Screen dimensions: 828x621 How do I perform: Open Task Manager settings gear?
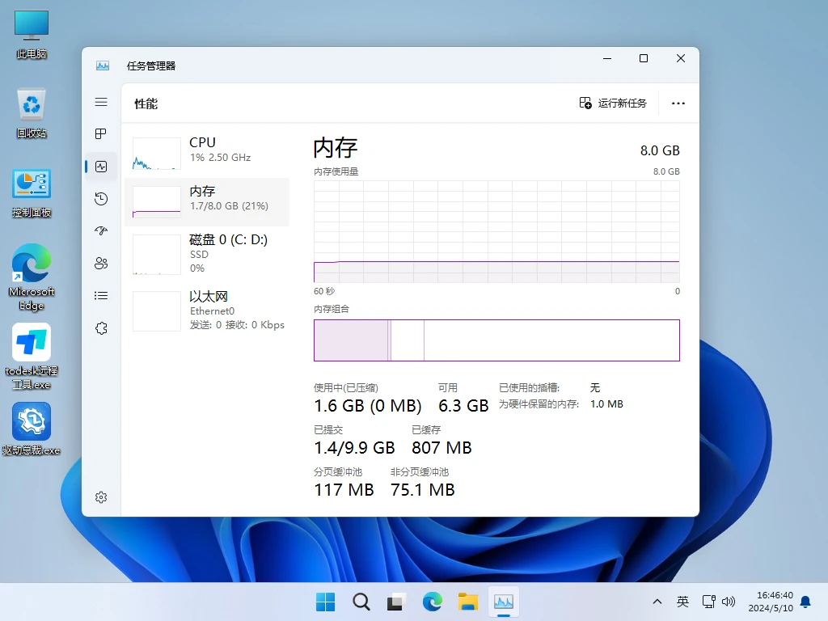pos(101,497)
